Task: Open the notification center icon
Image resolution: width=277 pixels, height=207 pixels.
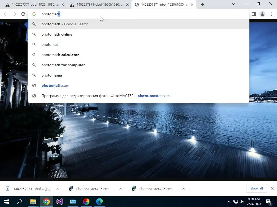Action: click(x=268, y=202)
